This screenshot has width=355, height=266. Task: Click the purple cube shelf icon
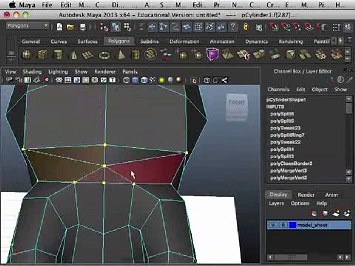213,54
